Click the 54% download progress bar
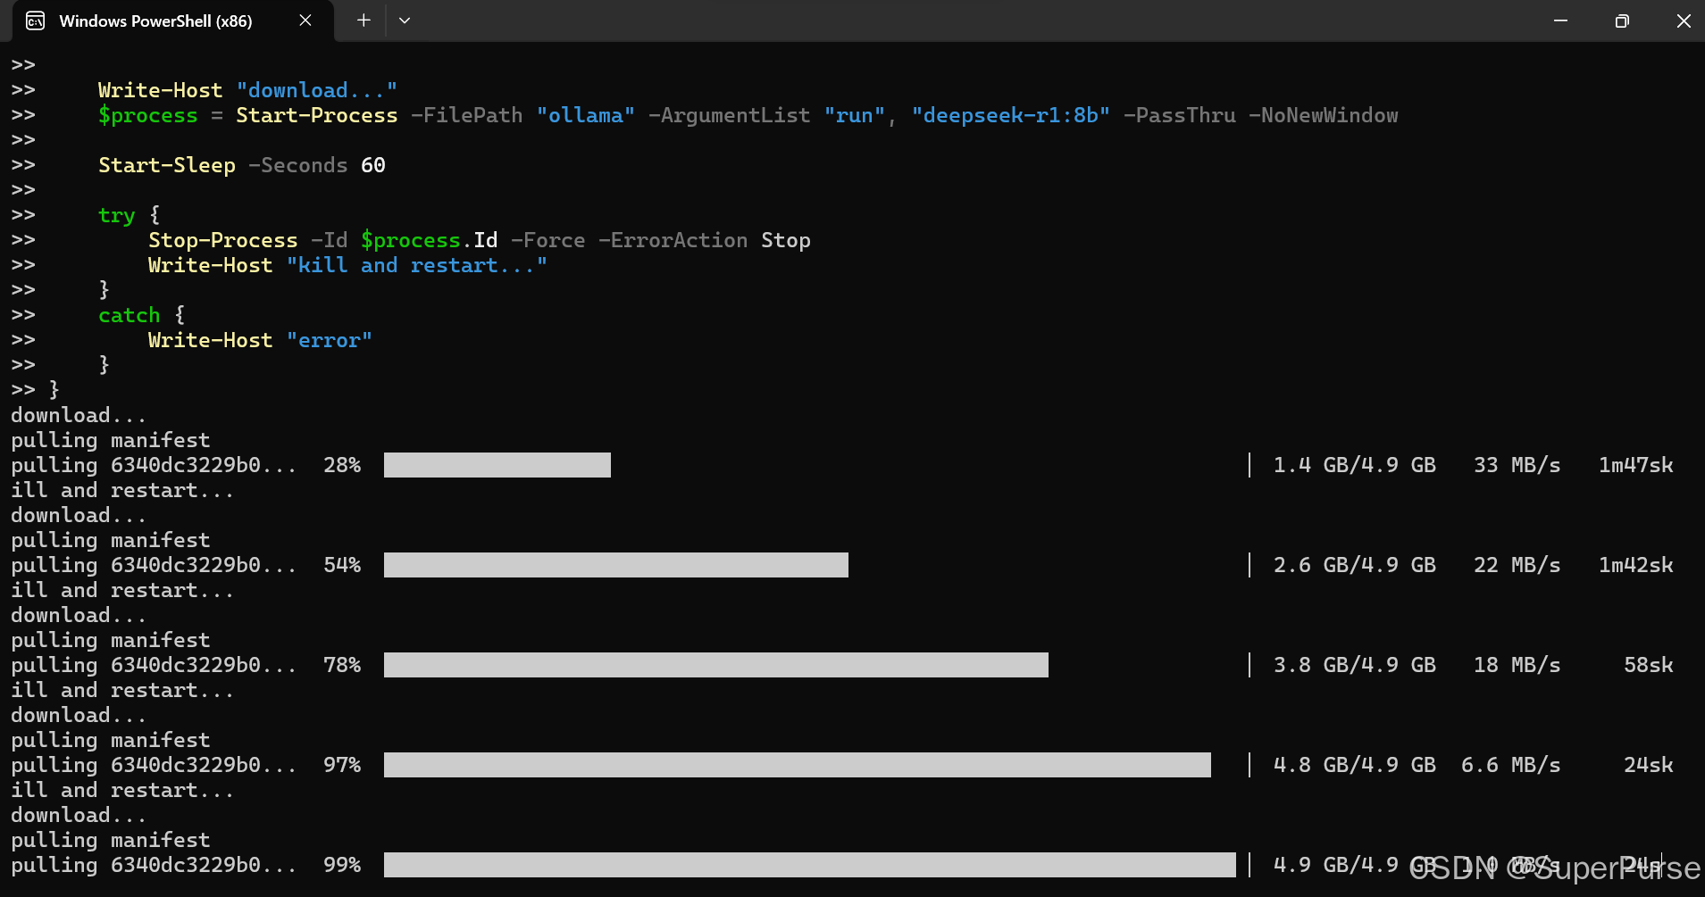1705x897 pixels. click(x=616, y=565)
